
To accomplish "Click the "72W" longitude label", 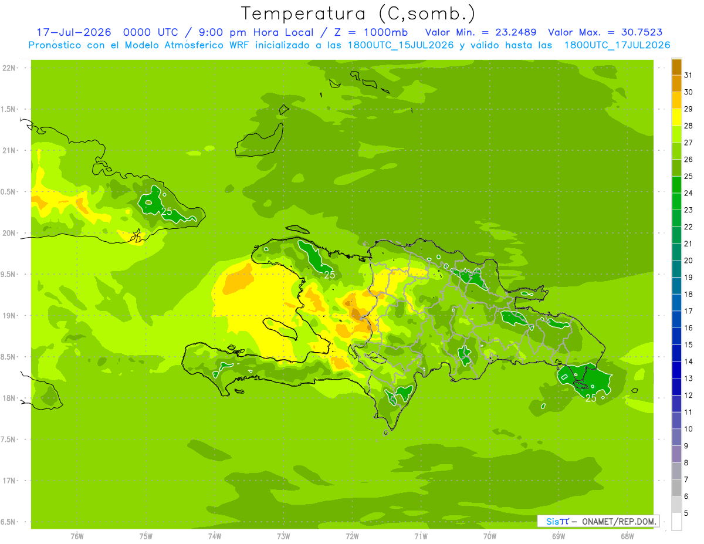I will tap(352, 536).
